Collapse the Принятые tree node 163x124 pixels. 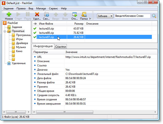pyautogui.click(x=5, y=31)
